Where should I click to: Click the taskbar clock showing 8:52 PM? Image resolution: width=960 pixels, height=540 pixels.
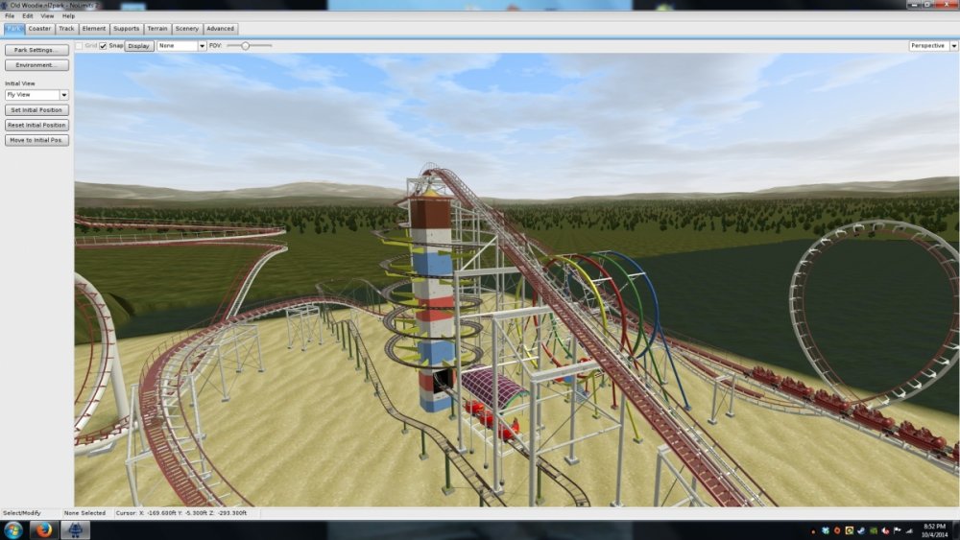(934, 530)
